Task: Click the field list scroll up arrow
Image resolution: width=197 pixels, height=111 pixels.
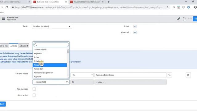Action: point(68,49)
